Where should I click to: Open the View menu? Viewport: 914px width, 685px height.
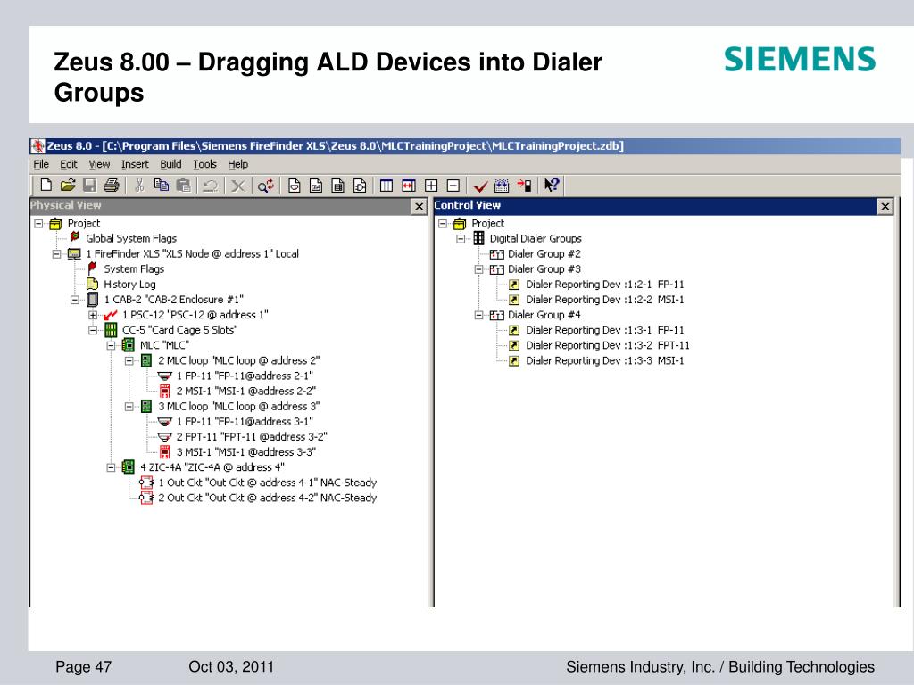click(x=99, y=164)
